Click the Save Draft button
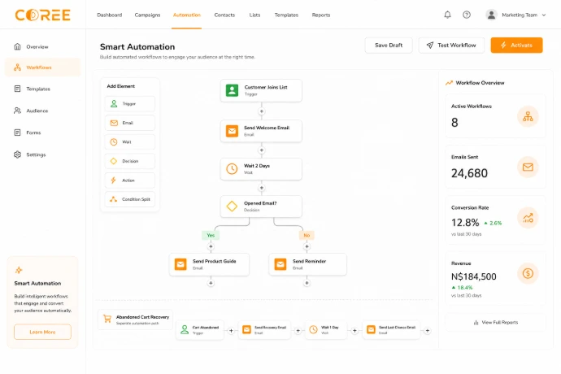Viewport: 561px width, 374px height. tap(389, 45)
